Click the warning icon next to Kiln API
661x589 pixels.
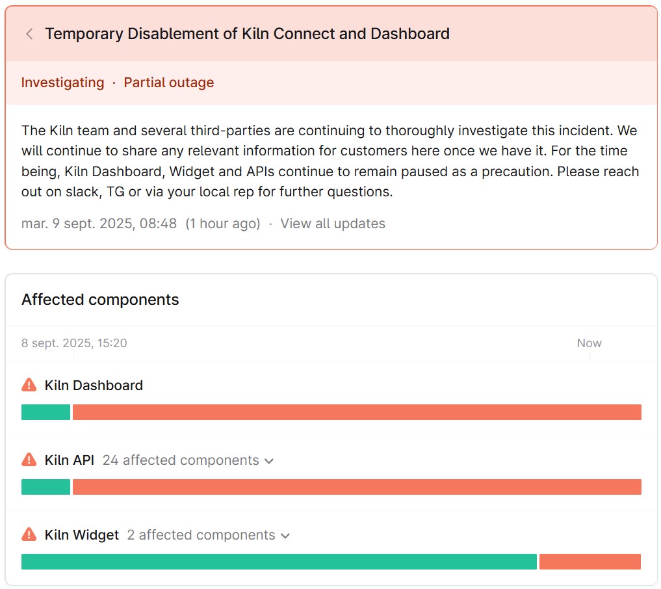tap(29, 460)
